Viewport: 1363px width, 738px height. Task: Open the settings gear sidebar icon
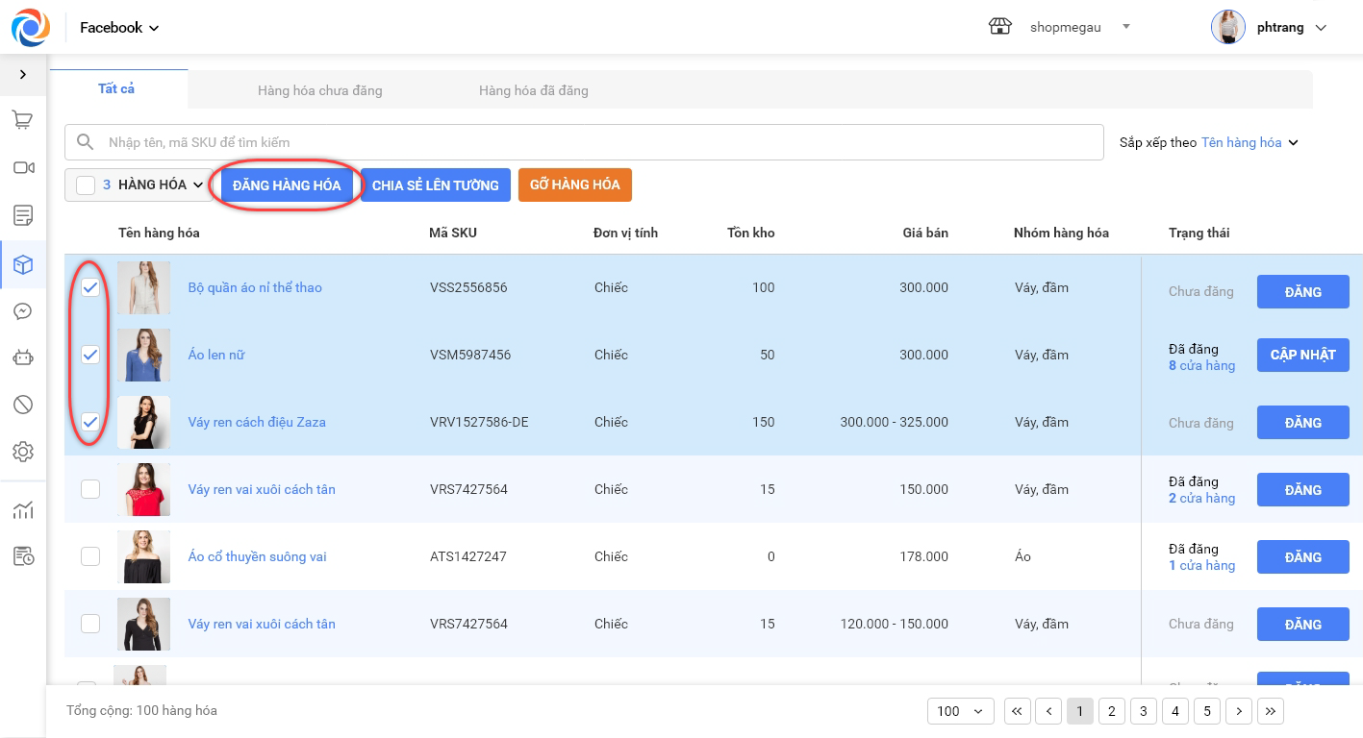23,452
